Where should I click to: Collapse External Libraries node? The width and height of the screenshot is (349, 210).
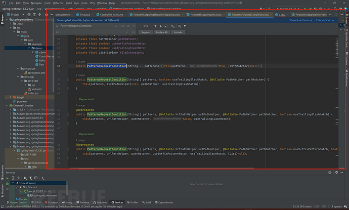click(x=7, y=106)
